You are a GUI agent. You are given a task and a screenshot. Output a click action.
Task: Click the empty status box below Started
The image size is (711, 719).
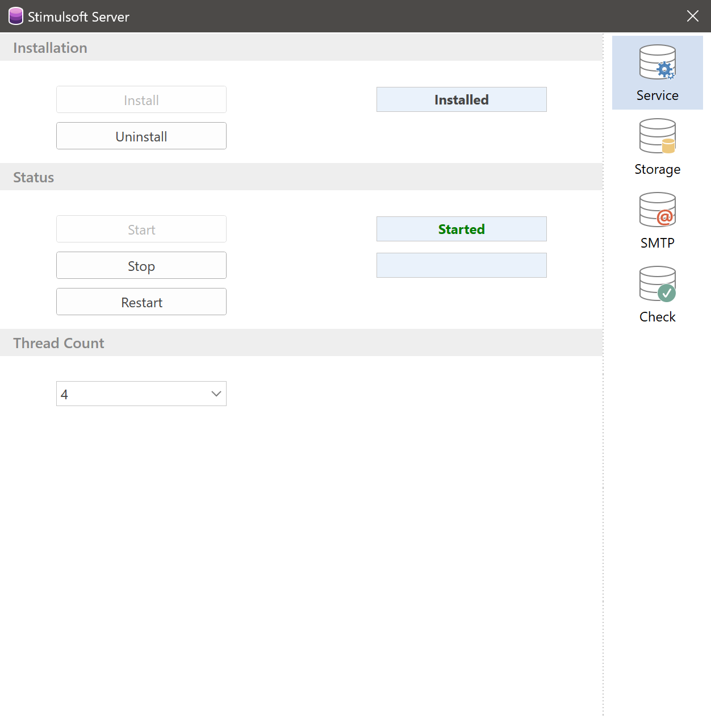(461, 266)
